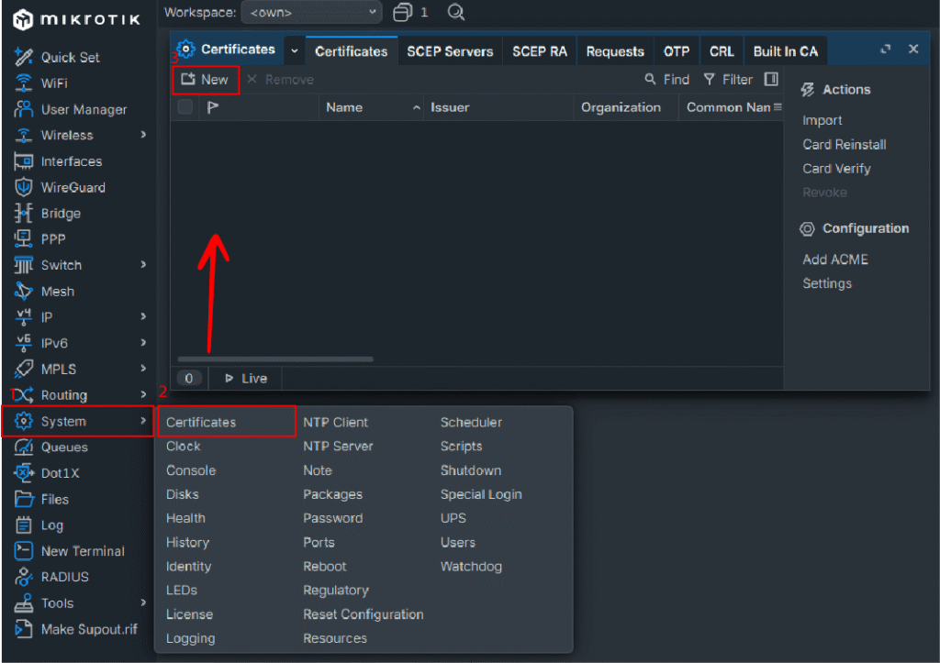Expand the Routing submenu arrow
The width and height of the screenshot is (940, 663).
click(x=143, y=394)
